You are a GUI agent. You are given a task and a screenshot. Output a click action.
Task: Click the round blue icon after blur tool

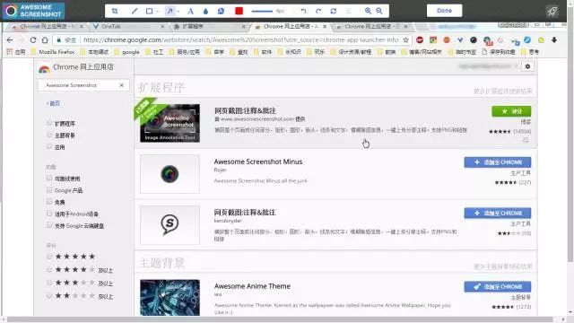point(221,11)
